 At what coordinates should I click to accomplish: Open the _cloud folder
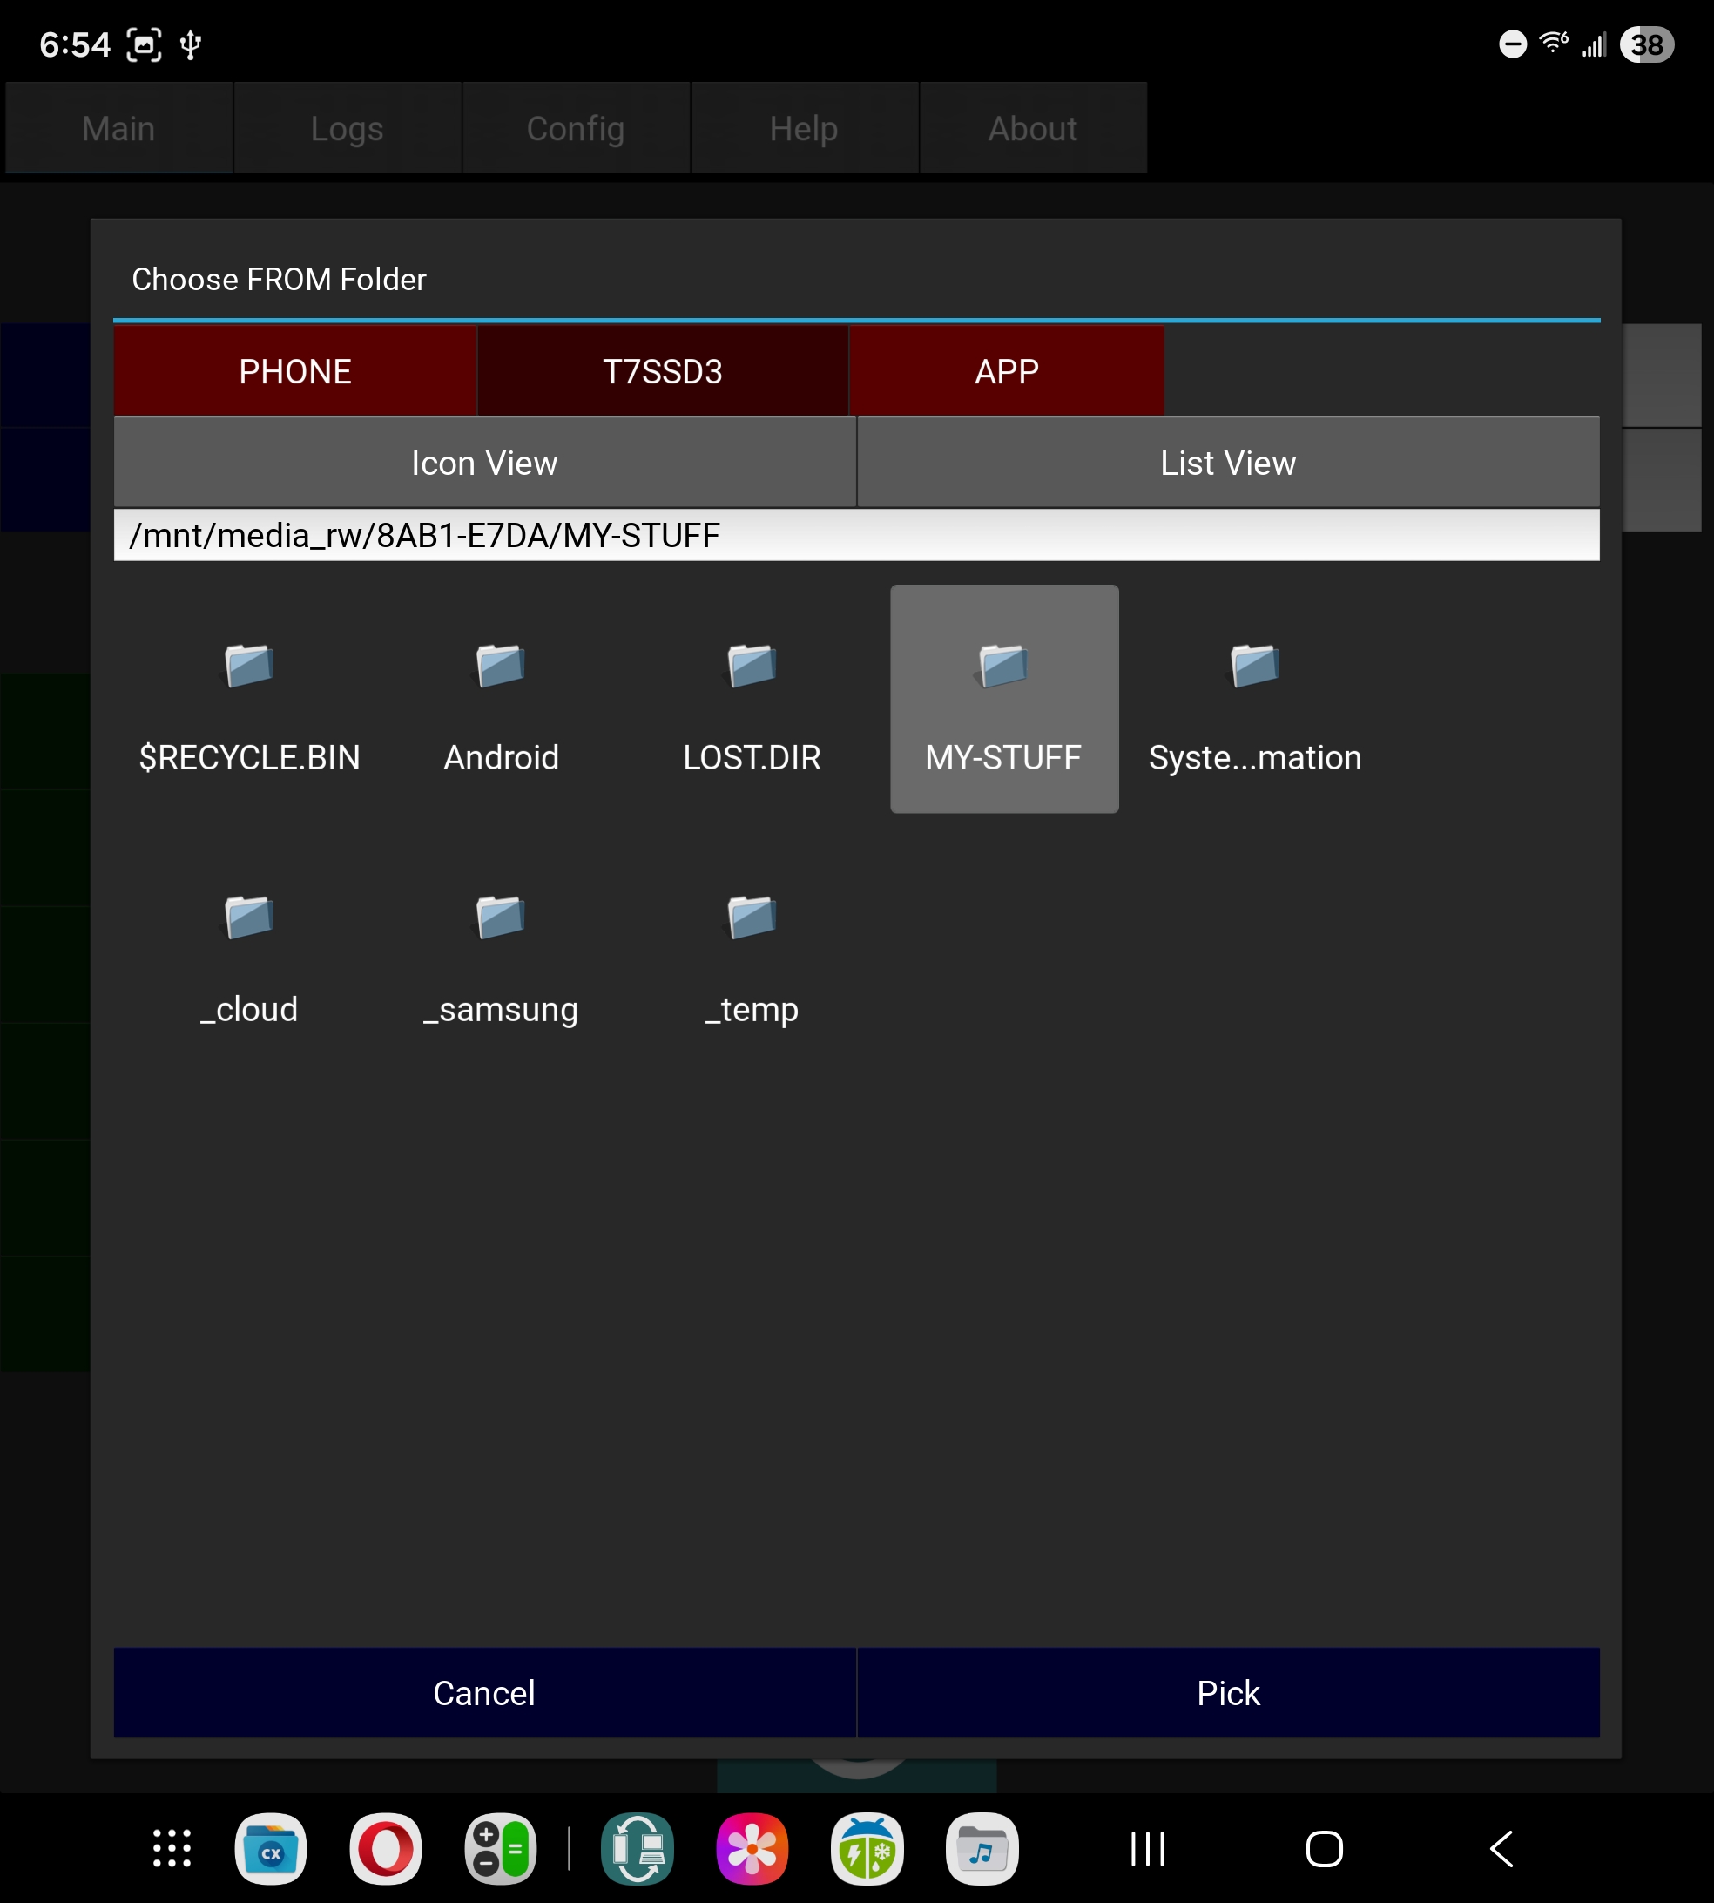(x=250, y=951)
